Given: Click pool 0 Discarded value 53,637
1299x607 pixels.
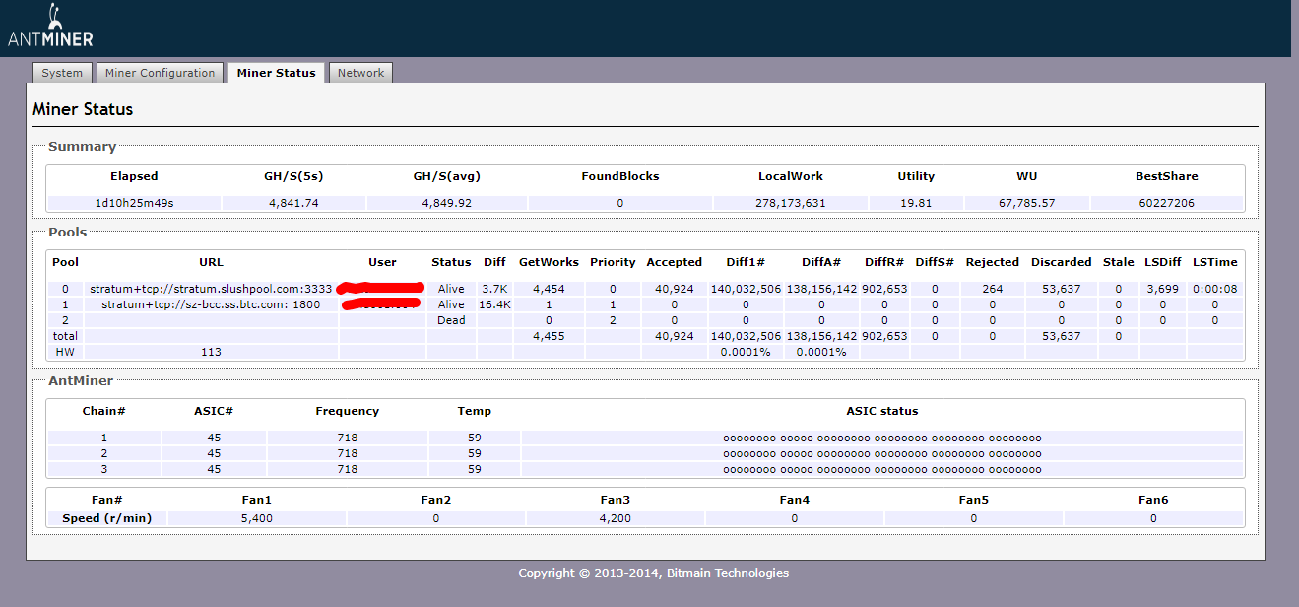Looking at the screenshot, I should point(1061,289).
